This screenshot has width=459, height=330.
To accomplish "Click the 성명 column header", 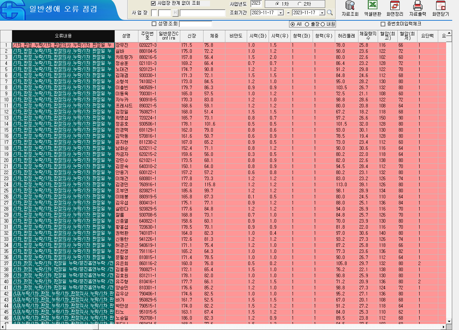I will 126,36.
